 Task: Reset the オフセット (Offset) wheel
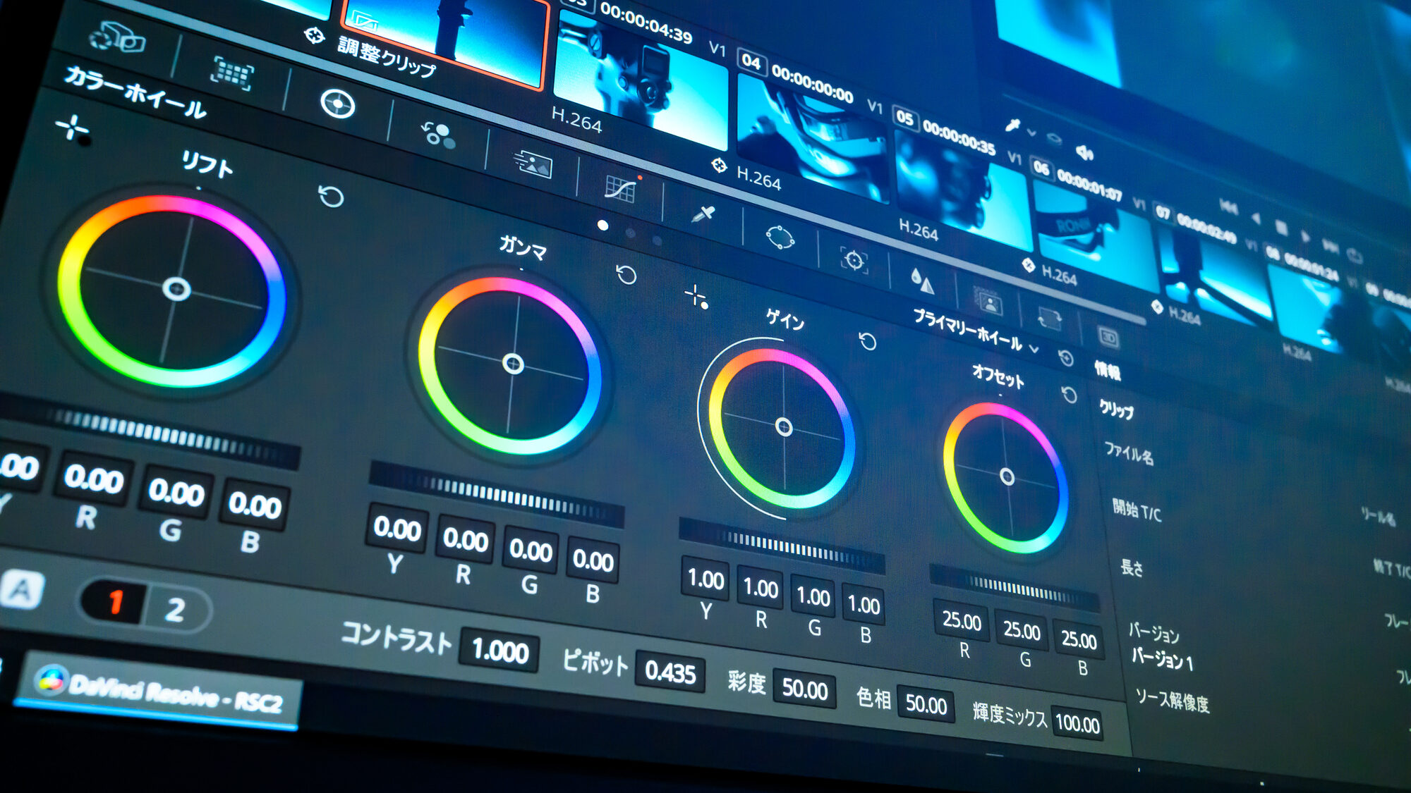coord(1070,395)
